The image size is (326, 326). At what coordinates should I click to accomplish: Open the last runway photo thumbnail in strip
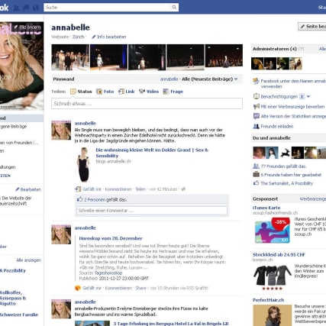point(224,57)
